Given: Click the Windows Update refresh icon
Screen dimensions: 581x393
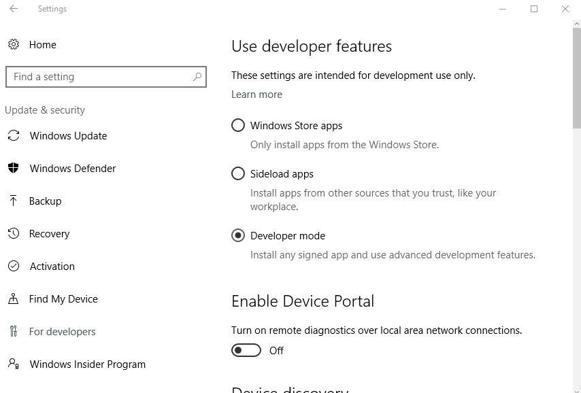Looking at the screenshot, I should click(x=14, y=135).
